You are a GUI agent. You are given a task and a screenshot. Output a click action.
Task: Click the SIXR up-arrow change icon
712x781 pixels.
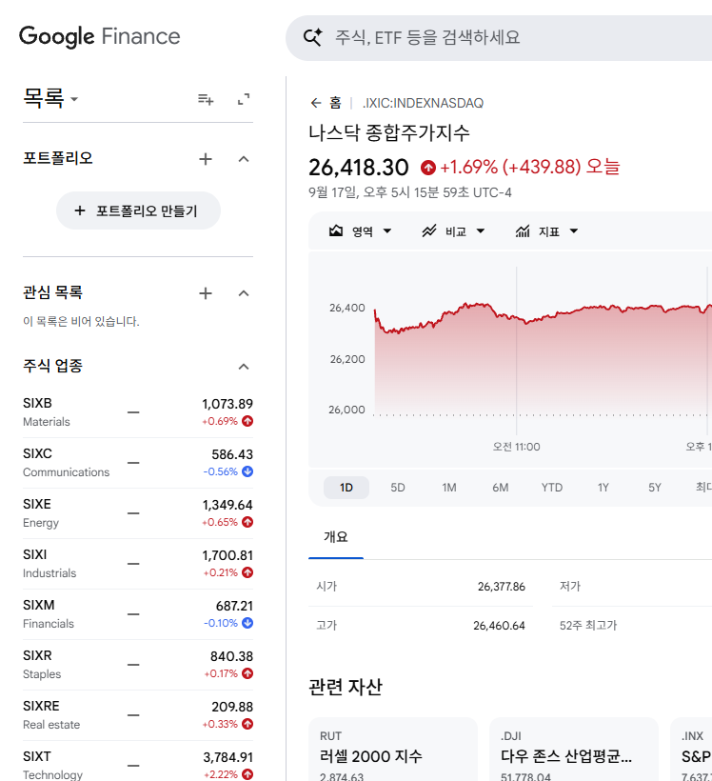pos(247,673)
